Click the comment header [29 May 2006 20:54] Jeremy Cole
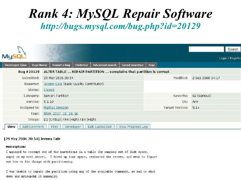 click(x=32, y=139)
